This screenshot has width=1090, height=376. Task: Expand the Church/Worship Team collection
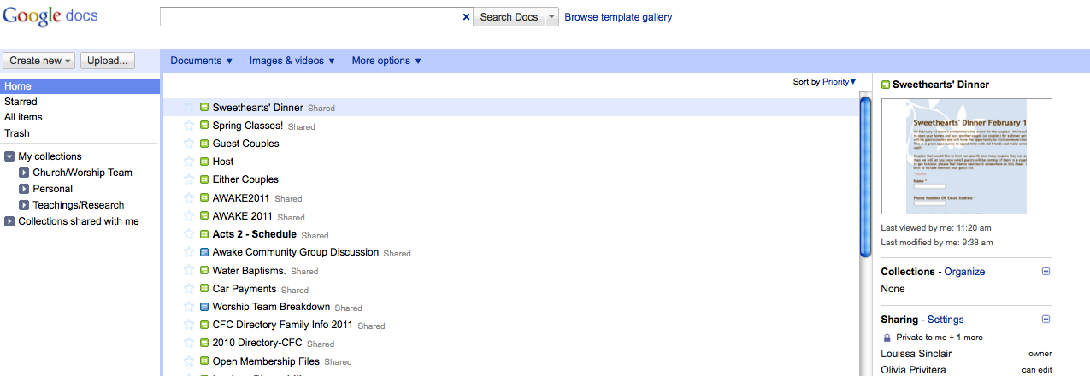[x=24, y=173]
